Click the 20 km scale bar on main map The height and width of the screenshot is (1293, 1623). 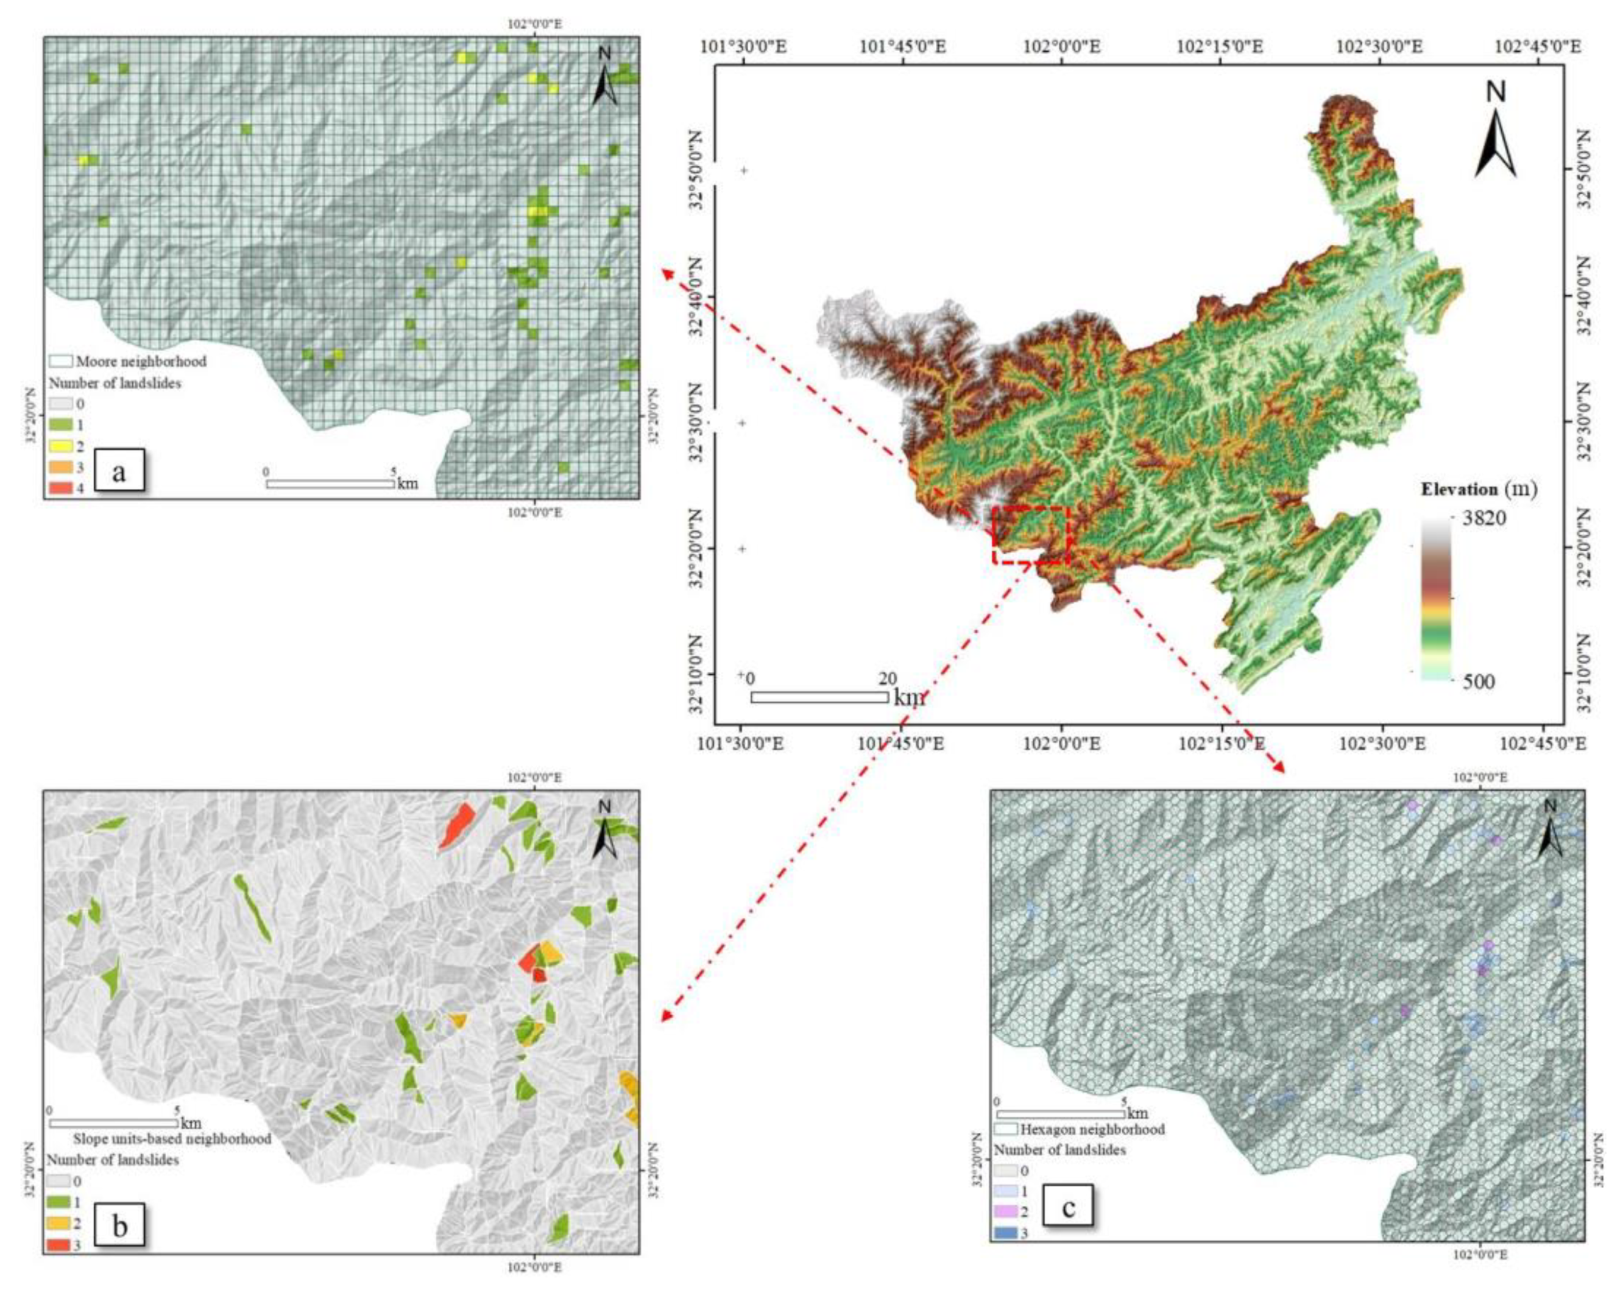point(819,697)
